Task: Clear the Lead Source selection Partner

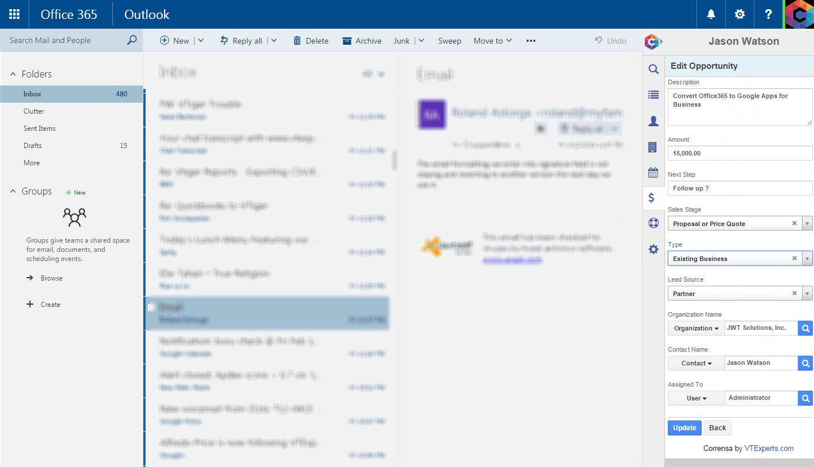Action: coord(795,294)
